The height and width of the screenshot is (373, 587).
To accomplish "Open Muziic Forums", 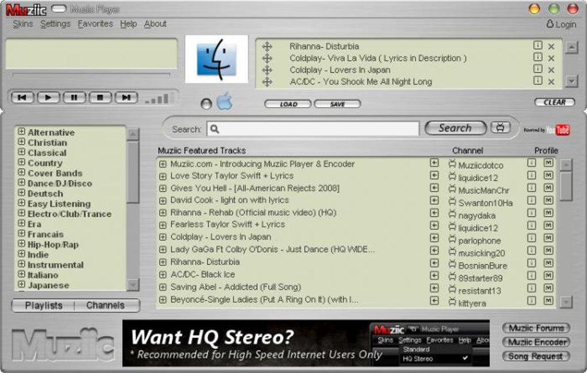I will coord(536,328).
